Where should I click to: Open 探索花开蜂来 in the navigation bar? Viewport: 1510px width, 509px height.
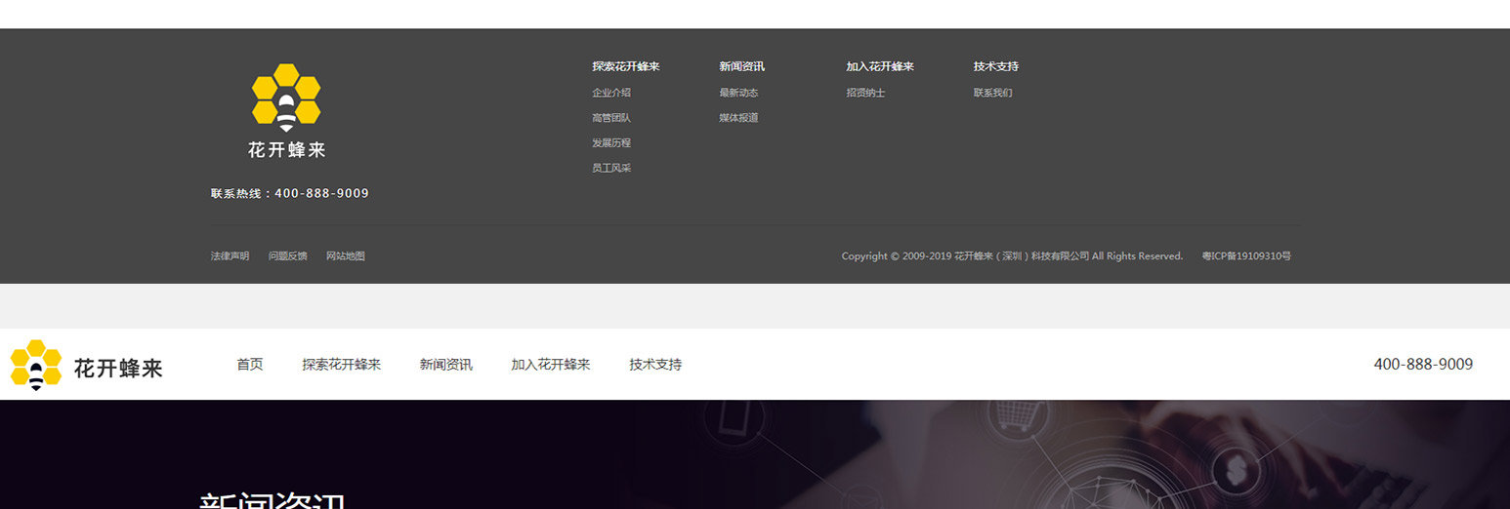tap(341, 365)
